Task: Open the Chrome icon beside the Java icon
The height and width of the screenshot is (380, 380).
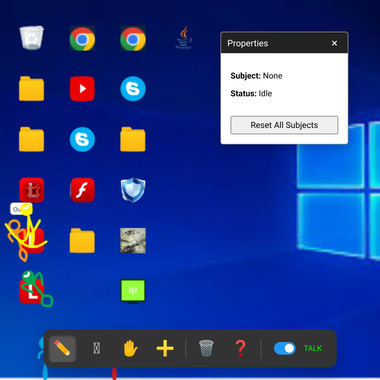Action: (x=133, y=38)
